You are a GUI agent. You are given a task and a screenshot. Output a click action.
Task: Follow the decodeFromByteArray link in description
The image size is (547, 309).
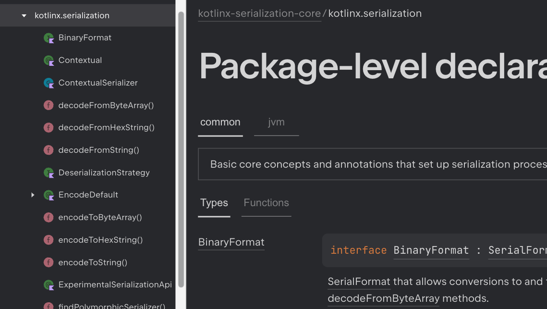383,298
